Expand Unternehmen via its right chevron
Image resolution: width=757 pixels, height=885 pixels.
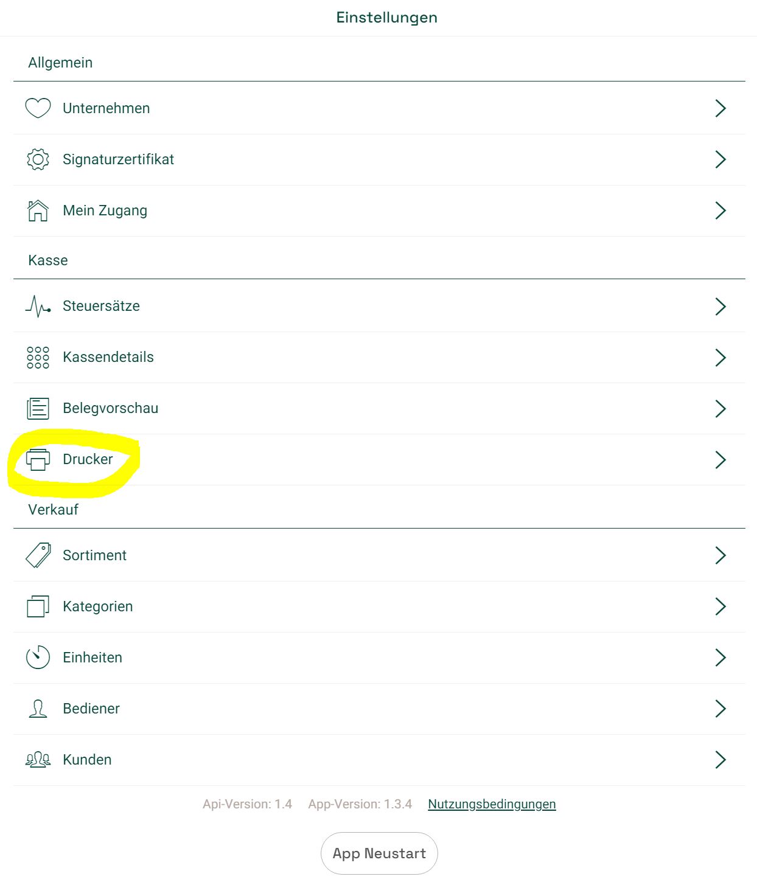[720, 108]
